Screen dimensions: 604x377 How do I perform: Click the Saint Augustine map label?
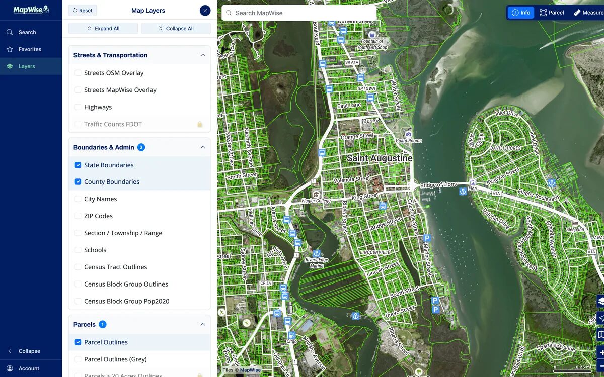coord(380,158)
